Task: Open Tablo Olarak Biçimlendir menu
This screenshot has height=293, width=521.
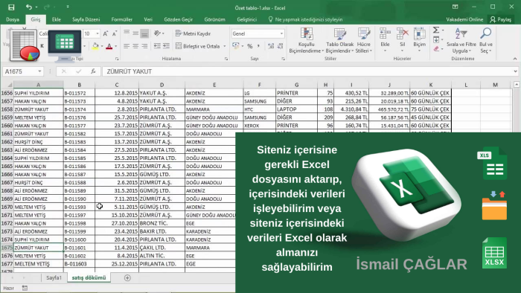Action: click(x=339, y=40)
